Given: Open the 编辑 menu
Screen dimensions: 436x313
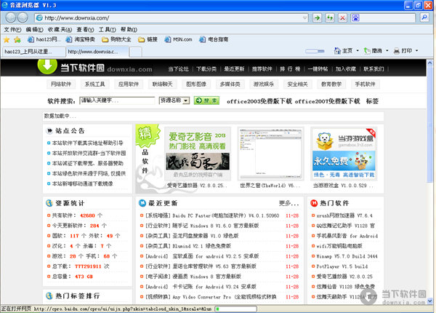Looking at the screenshot, I should tap(34, 30).
